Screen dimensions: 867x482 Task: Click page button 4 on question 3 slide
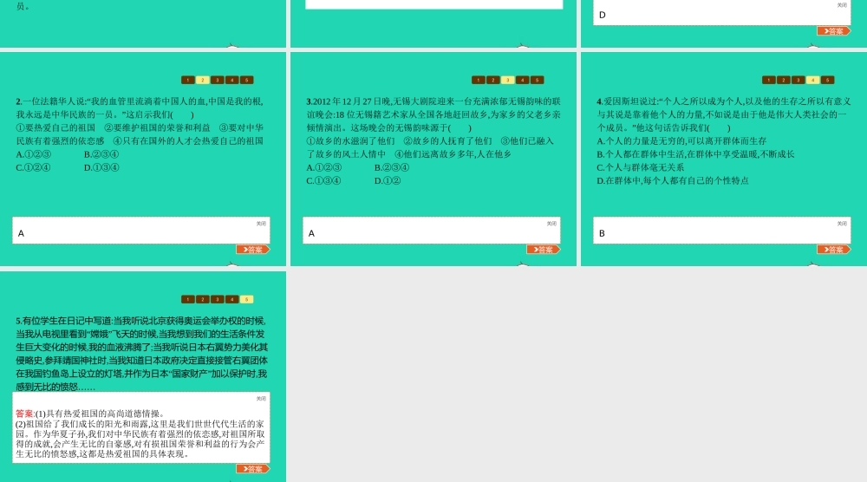click(x=523, y=80)
